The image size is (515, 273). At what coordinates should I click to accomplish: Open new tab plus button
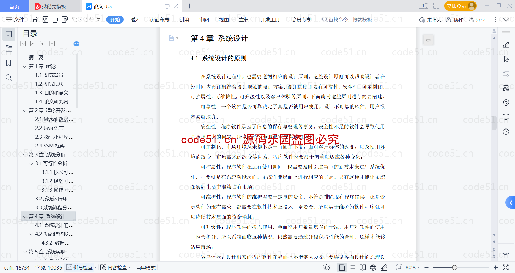coord(189,6)
